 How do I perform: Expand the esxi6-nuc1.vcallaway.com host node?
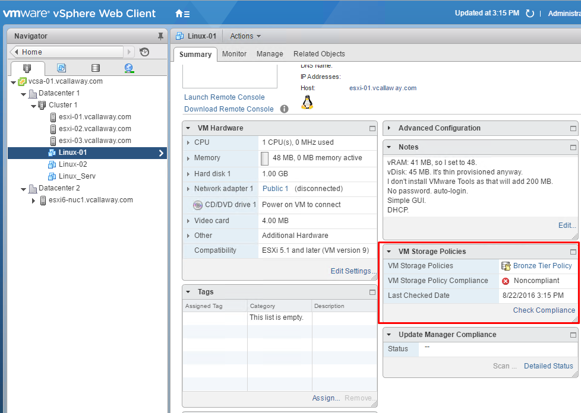pos(33,201)
